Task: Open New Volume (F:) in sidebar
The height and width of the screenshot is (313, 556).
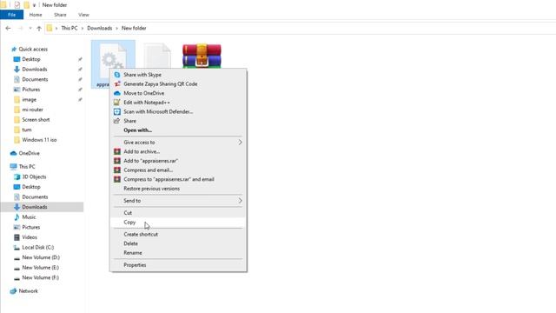Action: coord(42,278)
